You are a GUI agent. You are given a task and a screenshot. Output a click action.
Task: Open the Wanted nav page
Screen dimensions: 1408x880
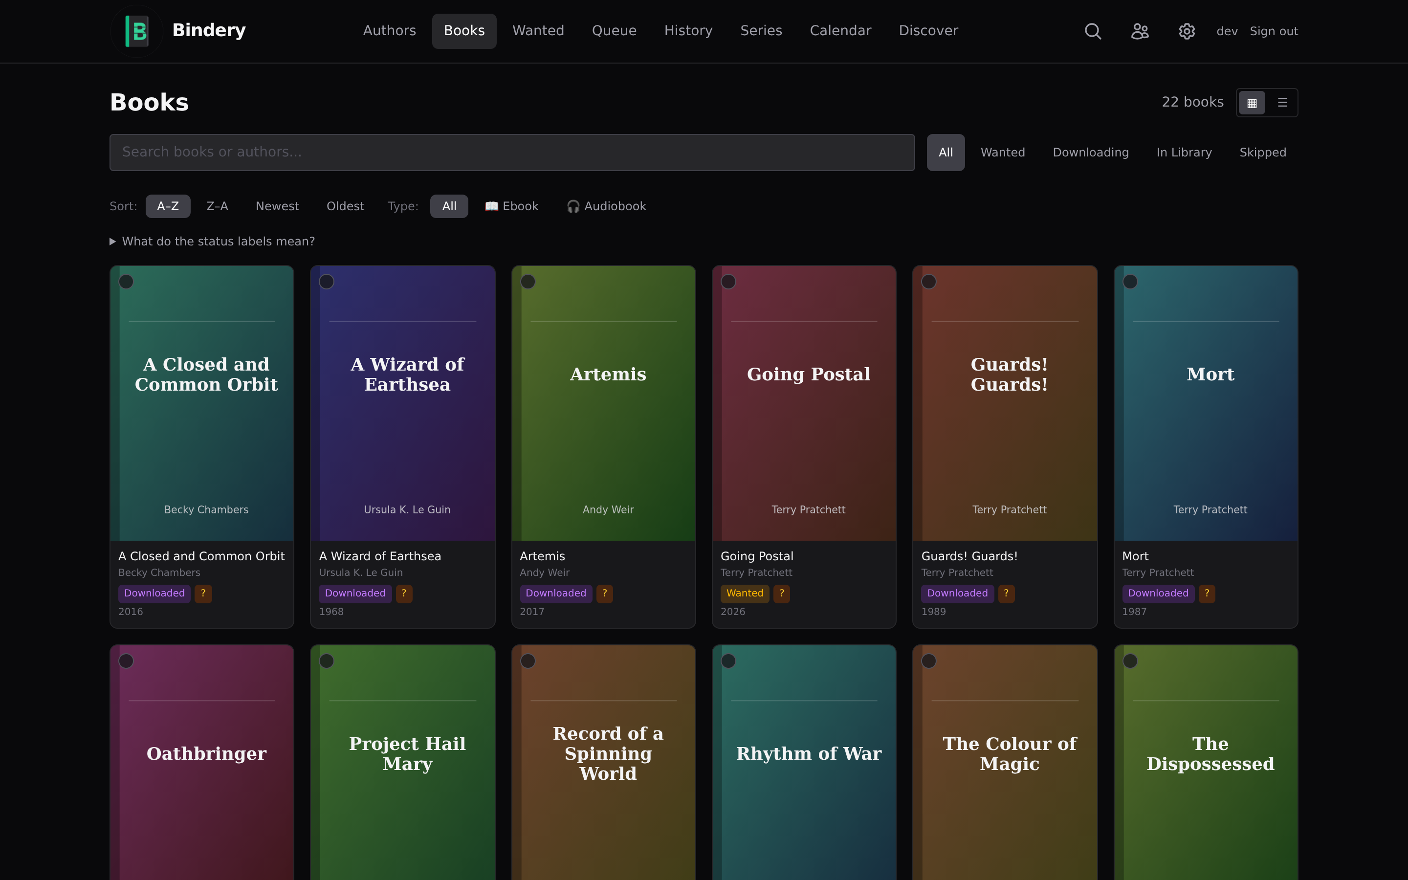538,31
